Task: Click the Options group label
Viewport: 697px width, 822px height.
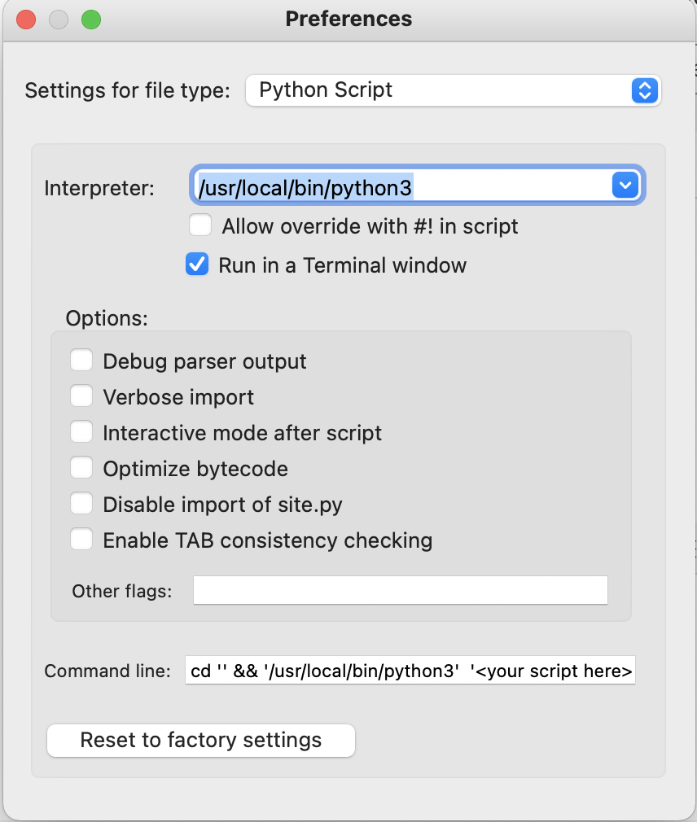Action: pos(107,317)
